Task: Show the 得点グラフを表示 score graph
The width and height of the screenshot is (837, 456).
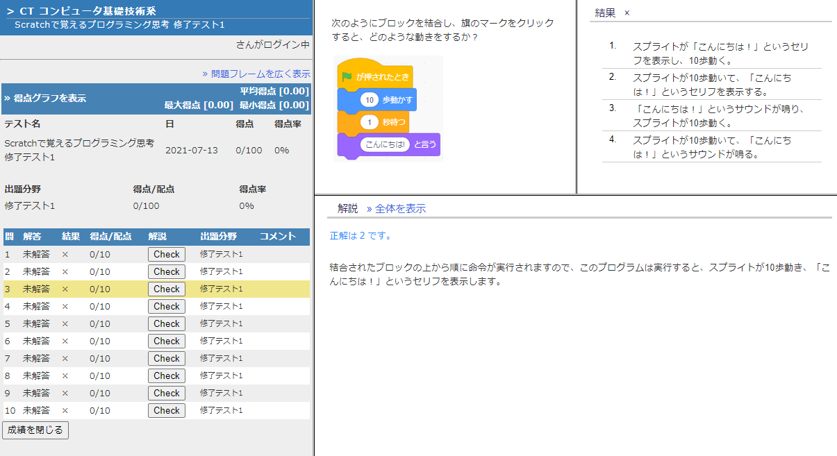Action: coord(45,99)
